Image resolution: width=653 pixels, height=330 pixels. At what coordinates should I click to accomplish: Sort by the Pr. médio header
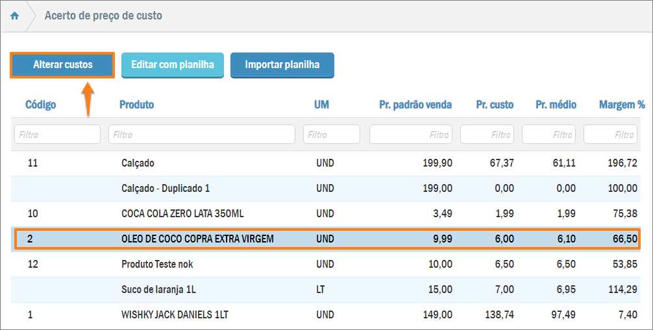tap(556, 104)
